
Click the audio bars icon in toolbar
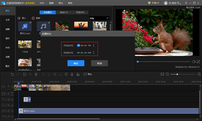(60, 74)
